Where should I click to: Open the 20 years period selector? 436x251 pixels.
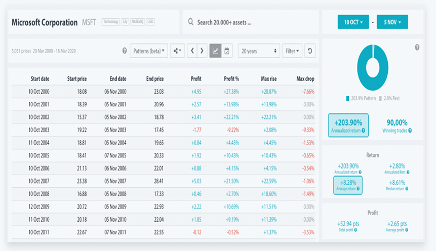(259, 51)
